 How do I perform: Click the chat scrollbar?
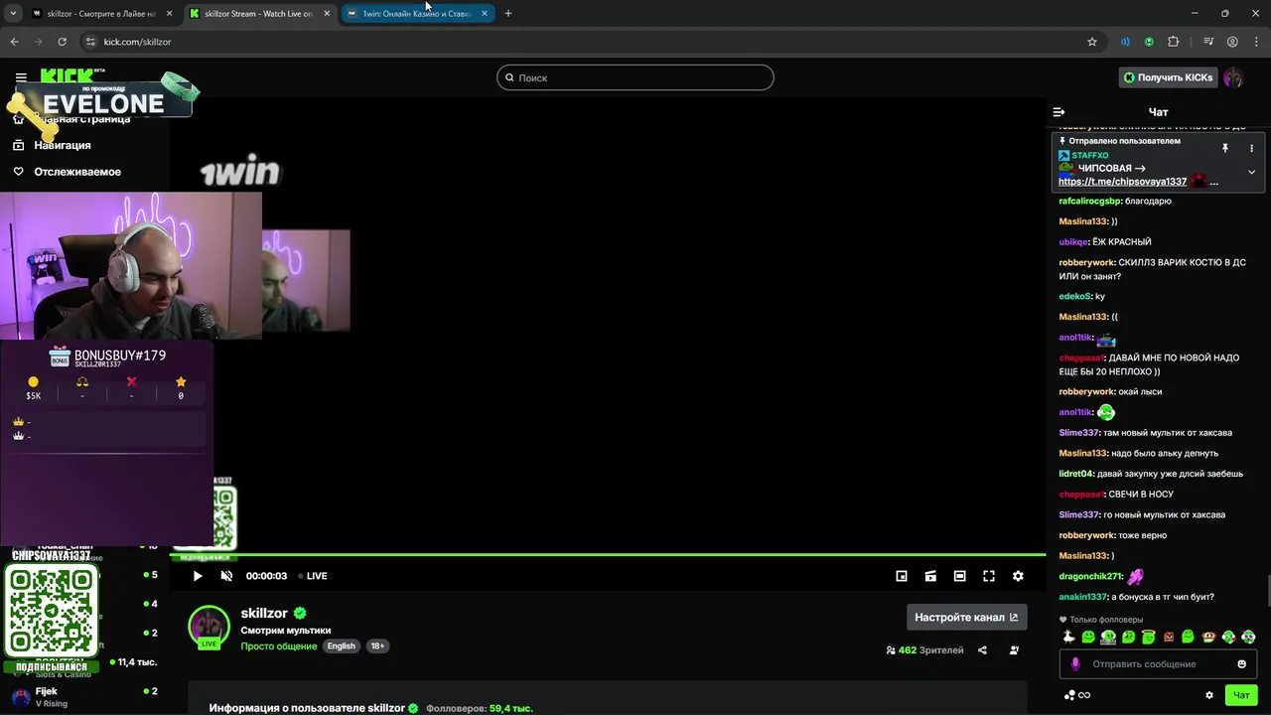1267,590
